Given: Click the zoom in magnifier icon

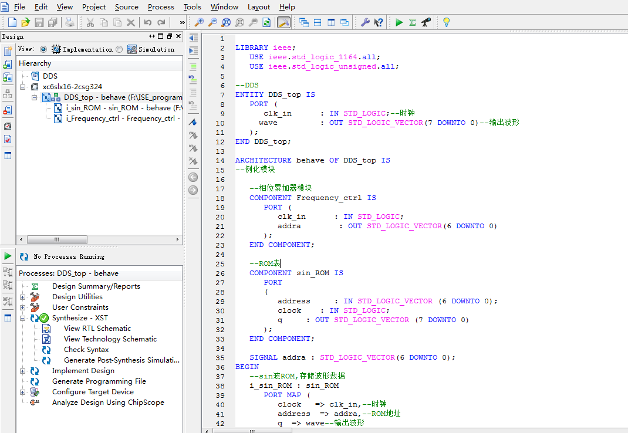Looking at the screenshot, I should pos(199,22).
